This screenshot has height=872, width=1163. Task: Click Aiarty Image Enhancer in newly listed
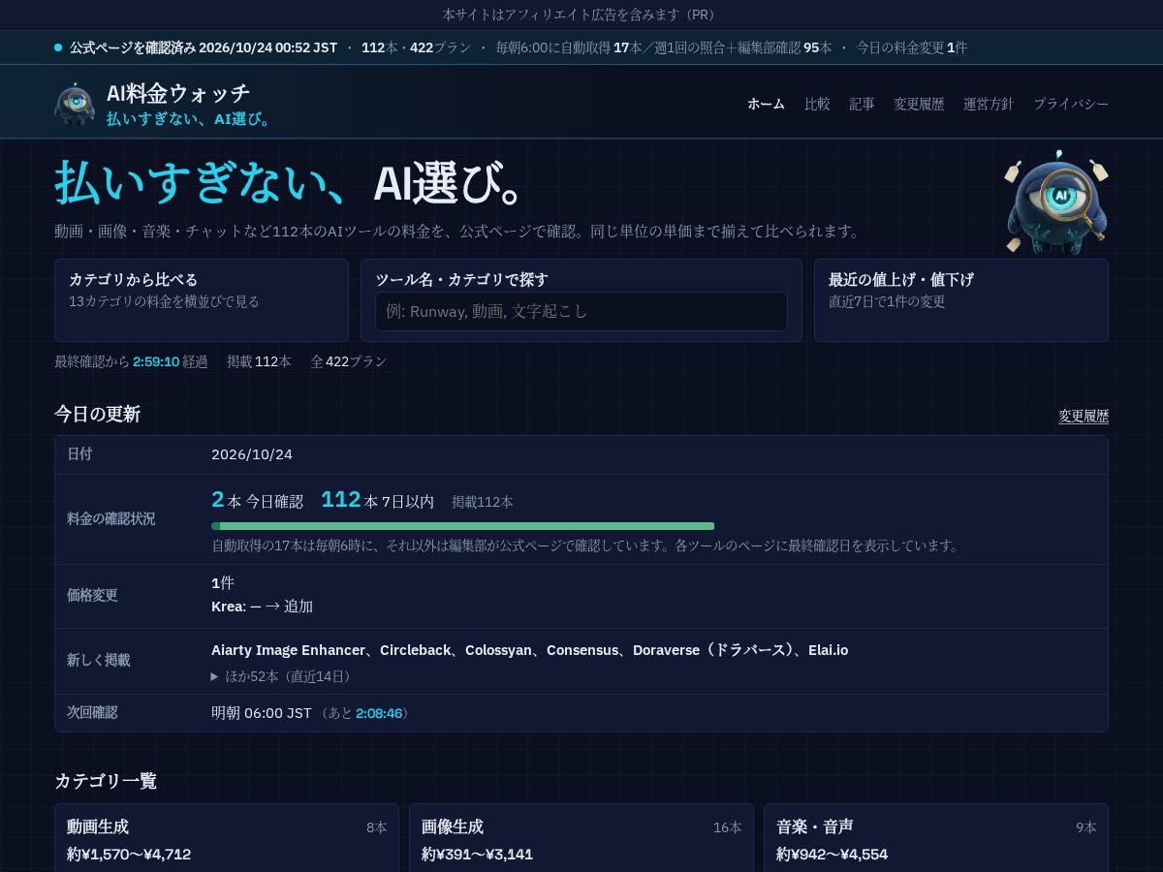[288, 650]
